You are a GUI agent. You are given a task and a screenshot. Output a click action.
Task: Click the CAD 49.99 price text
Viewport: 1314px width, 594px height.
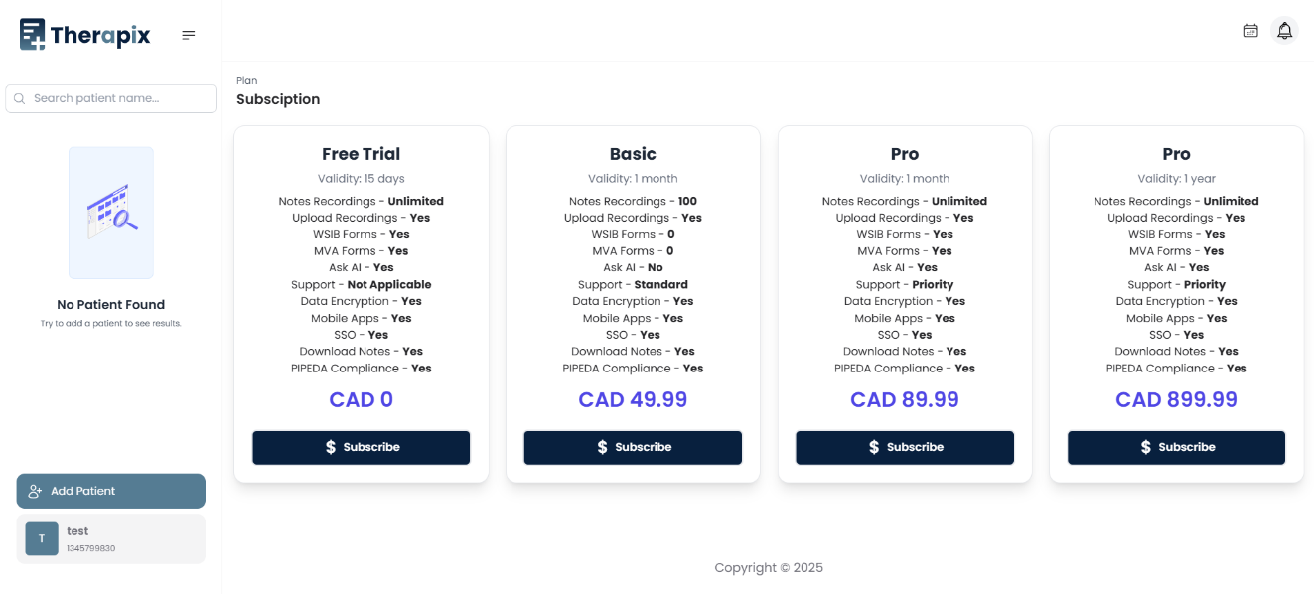(633, 398)
